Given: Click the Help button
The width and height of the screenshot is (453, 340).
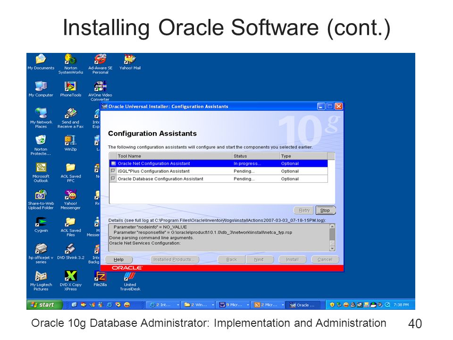Looking at the screenshot, I should coord(118,260).
